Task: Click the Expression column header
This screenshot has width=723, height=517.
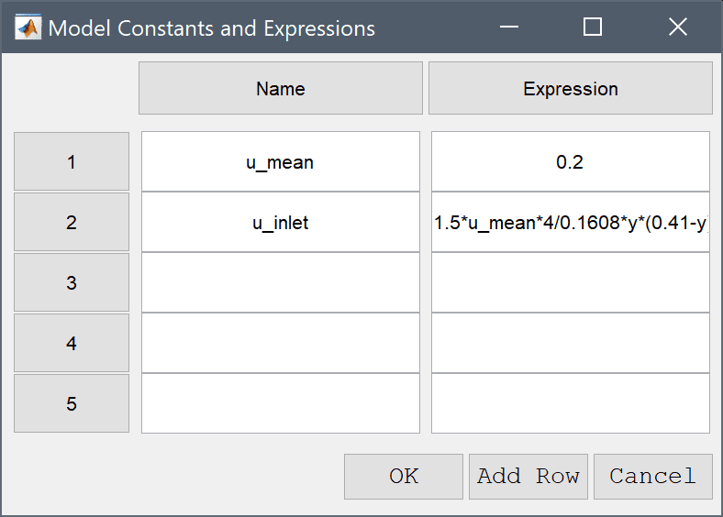Action: (571, 88)
